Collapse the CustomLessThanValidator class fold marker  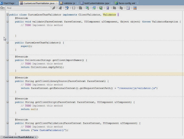(7, 15)
